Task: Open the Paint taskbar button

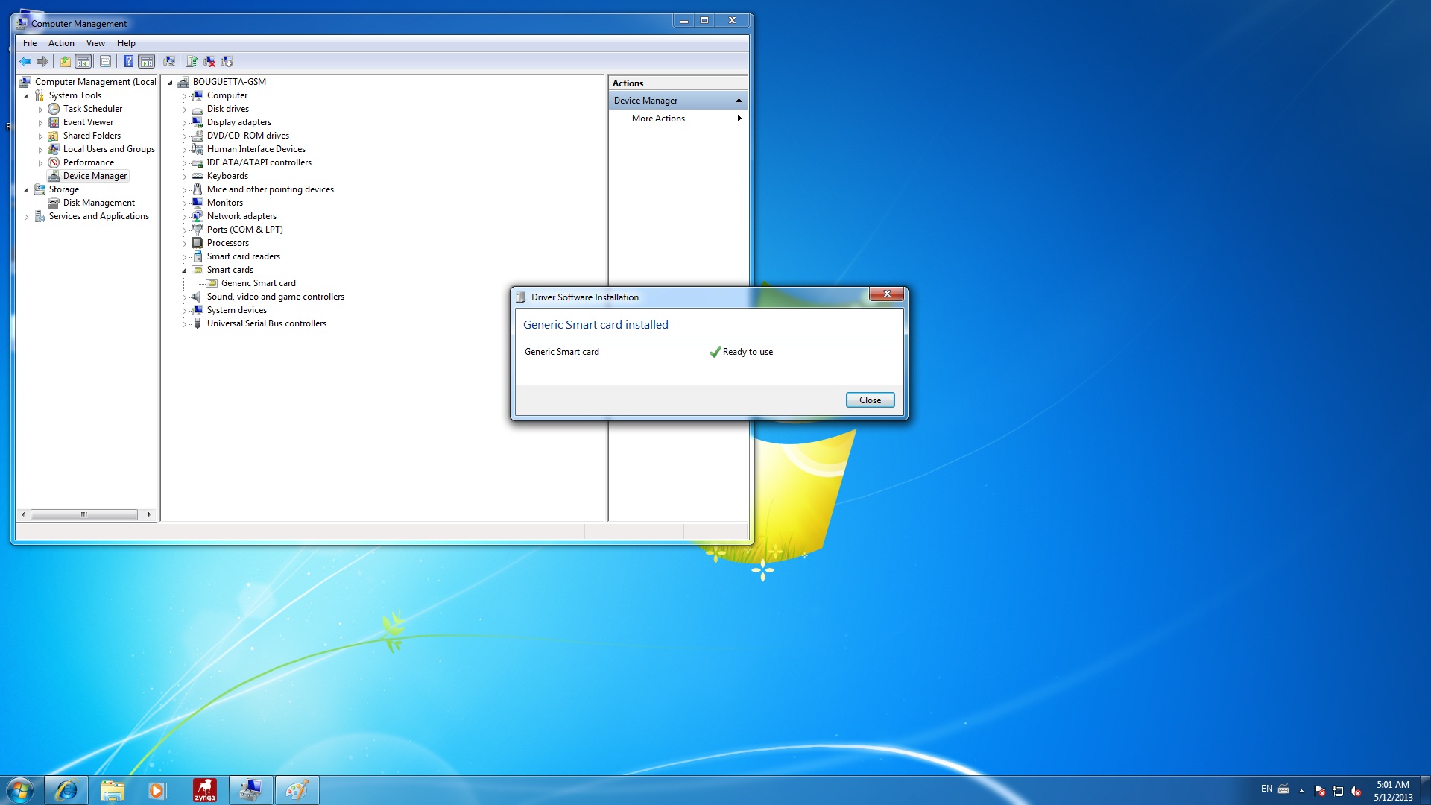Action: (x=297, y=790)
